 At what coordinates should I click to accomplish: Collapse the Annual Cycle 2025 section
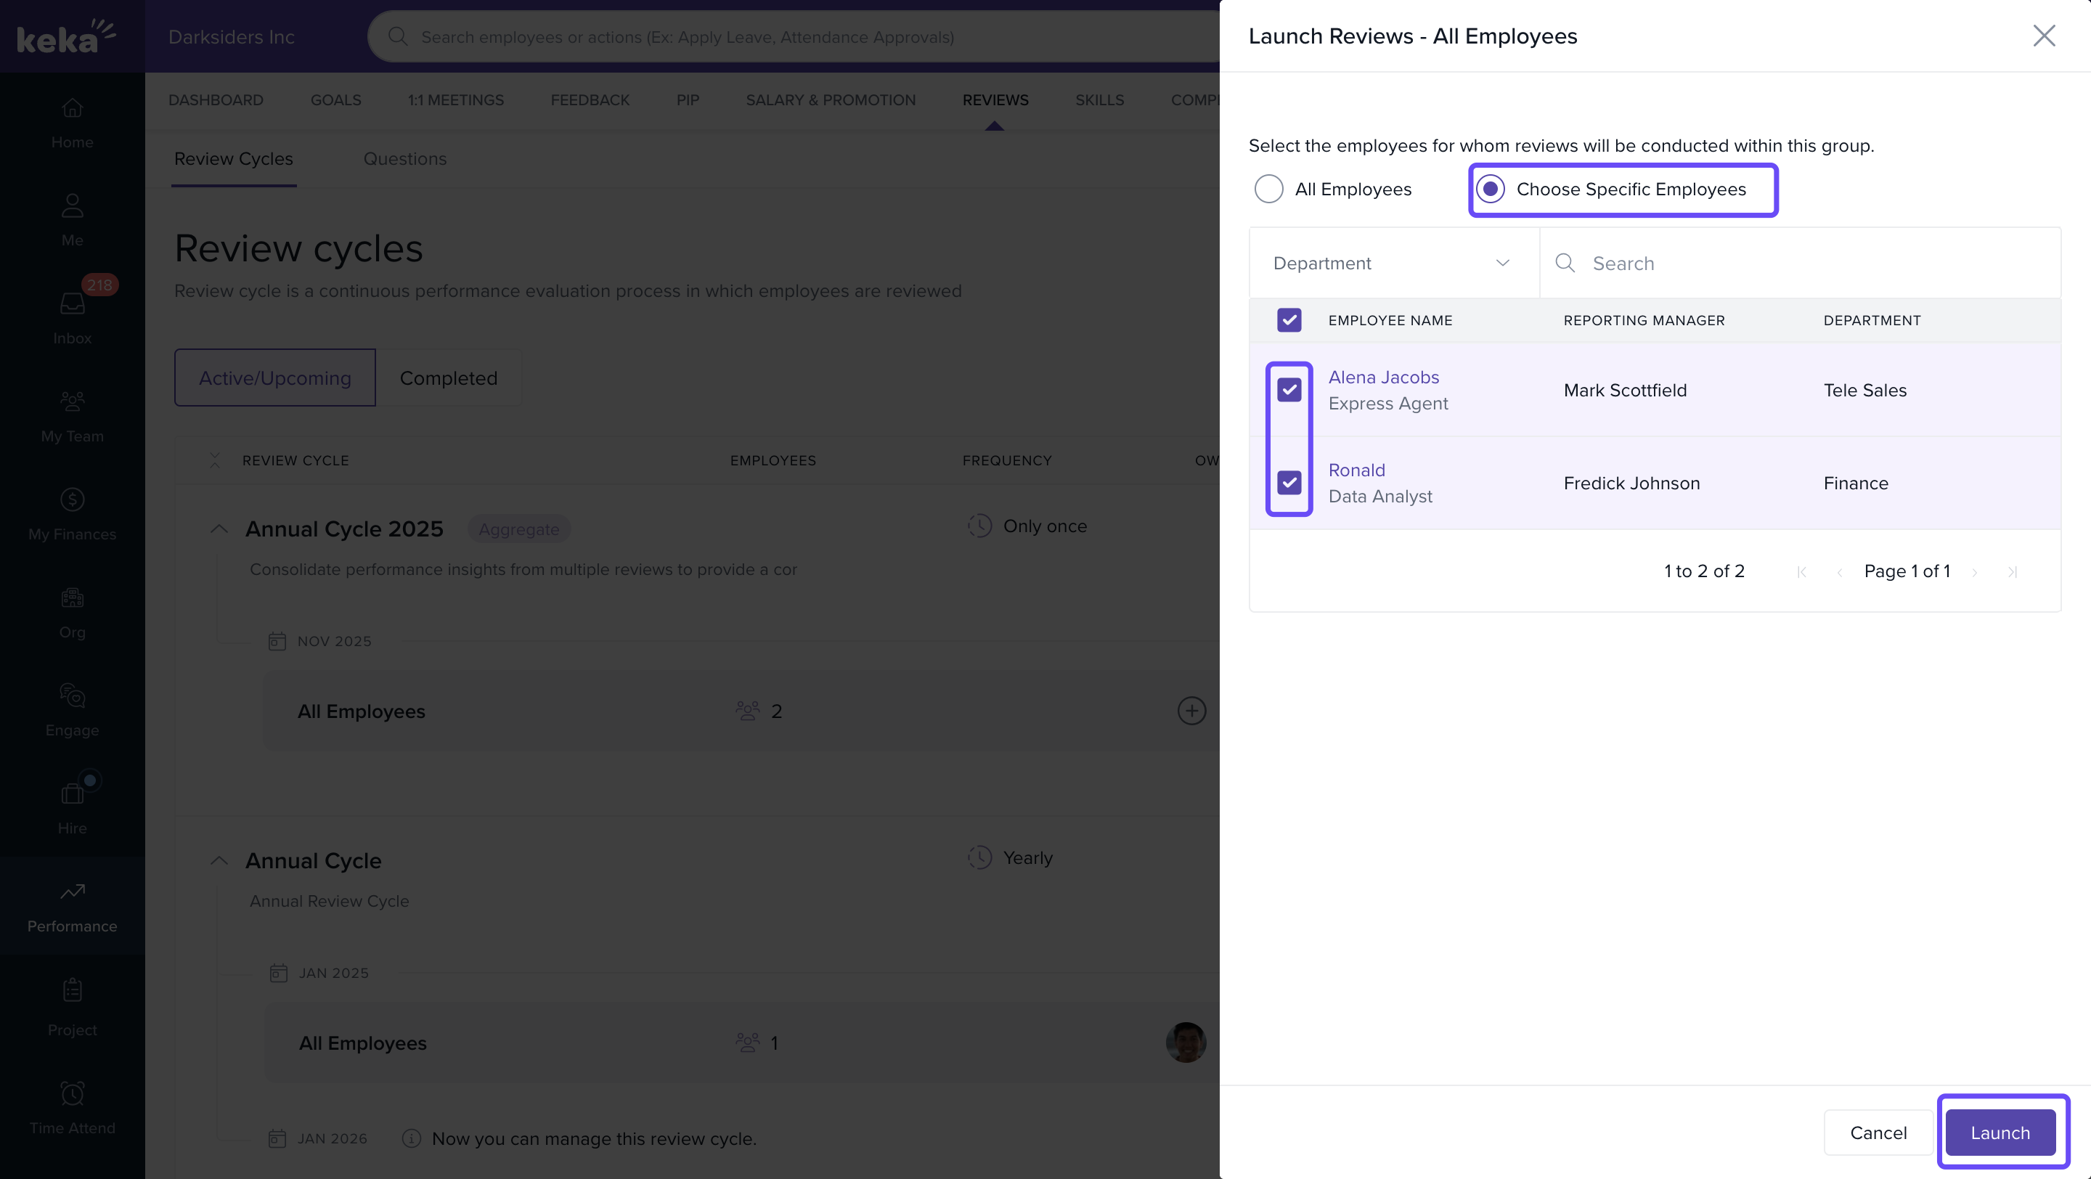[x=219, y=529]
